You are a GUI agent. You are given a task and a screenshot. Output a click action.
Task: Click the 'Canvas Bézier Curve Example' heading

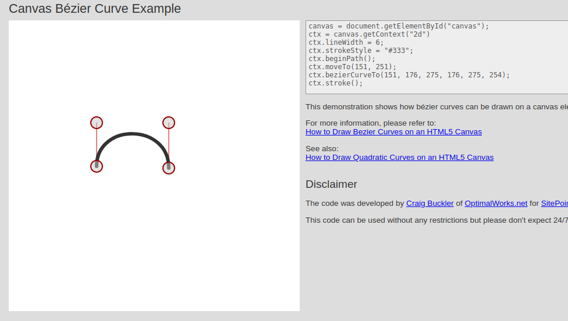click(x=95, y=8)
